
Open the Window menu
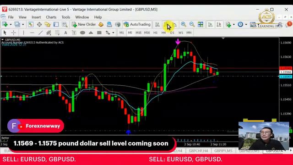pyautogui.click(x=82, y=17)
